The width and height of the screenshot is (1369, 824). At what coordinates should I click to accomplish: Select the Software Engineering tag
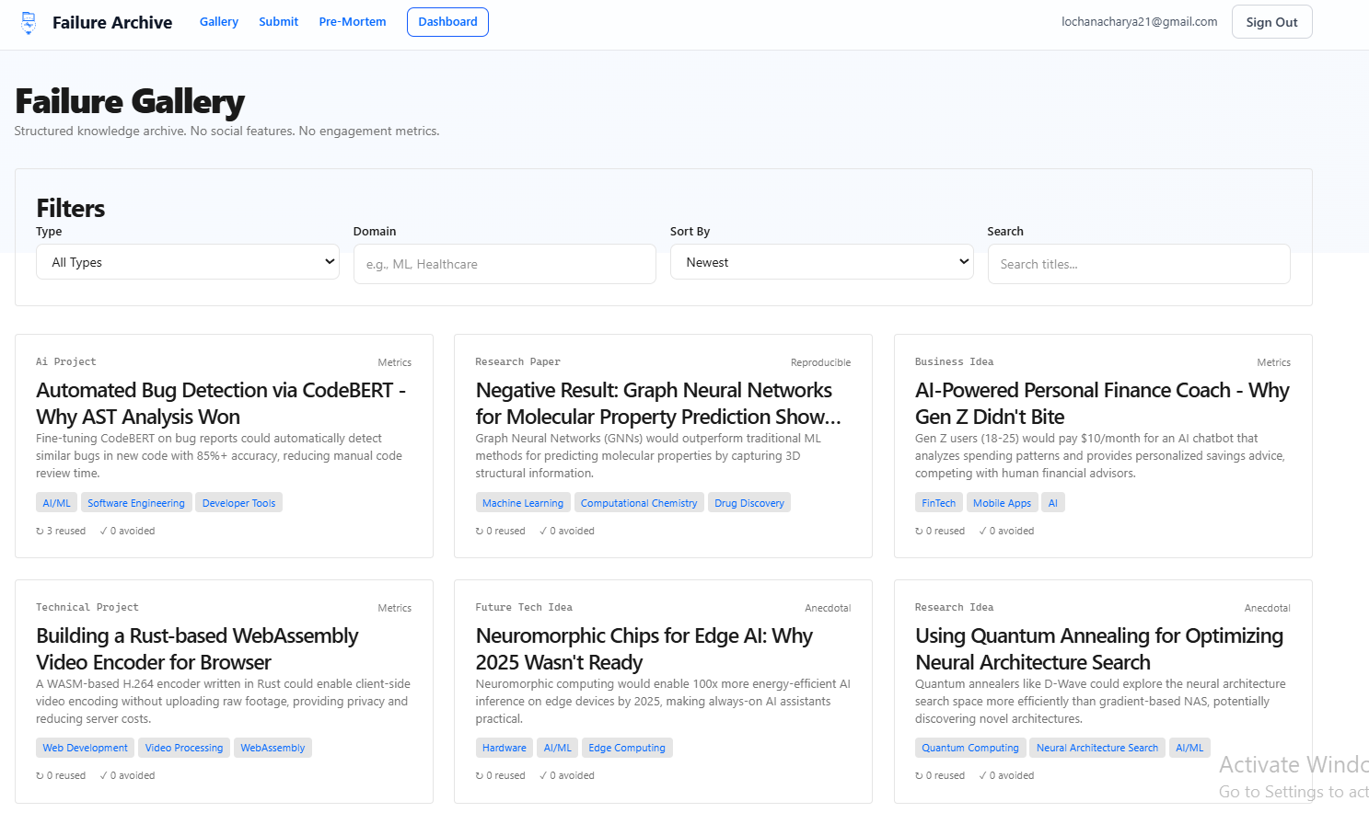click(136, 503)
